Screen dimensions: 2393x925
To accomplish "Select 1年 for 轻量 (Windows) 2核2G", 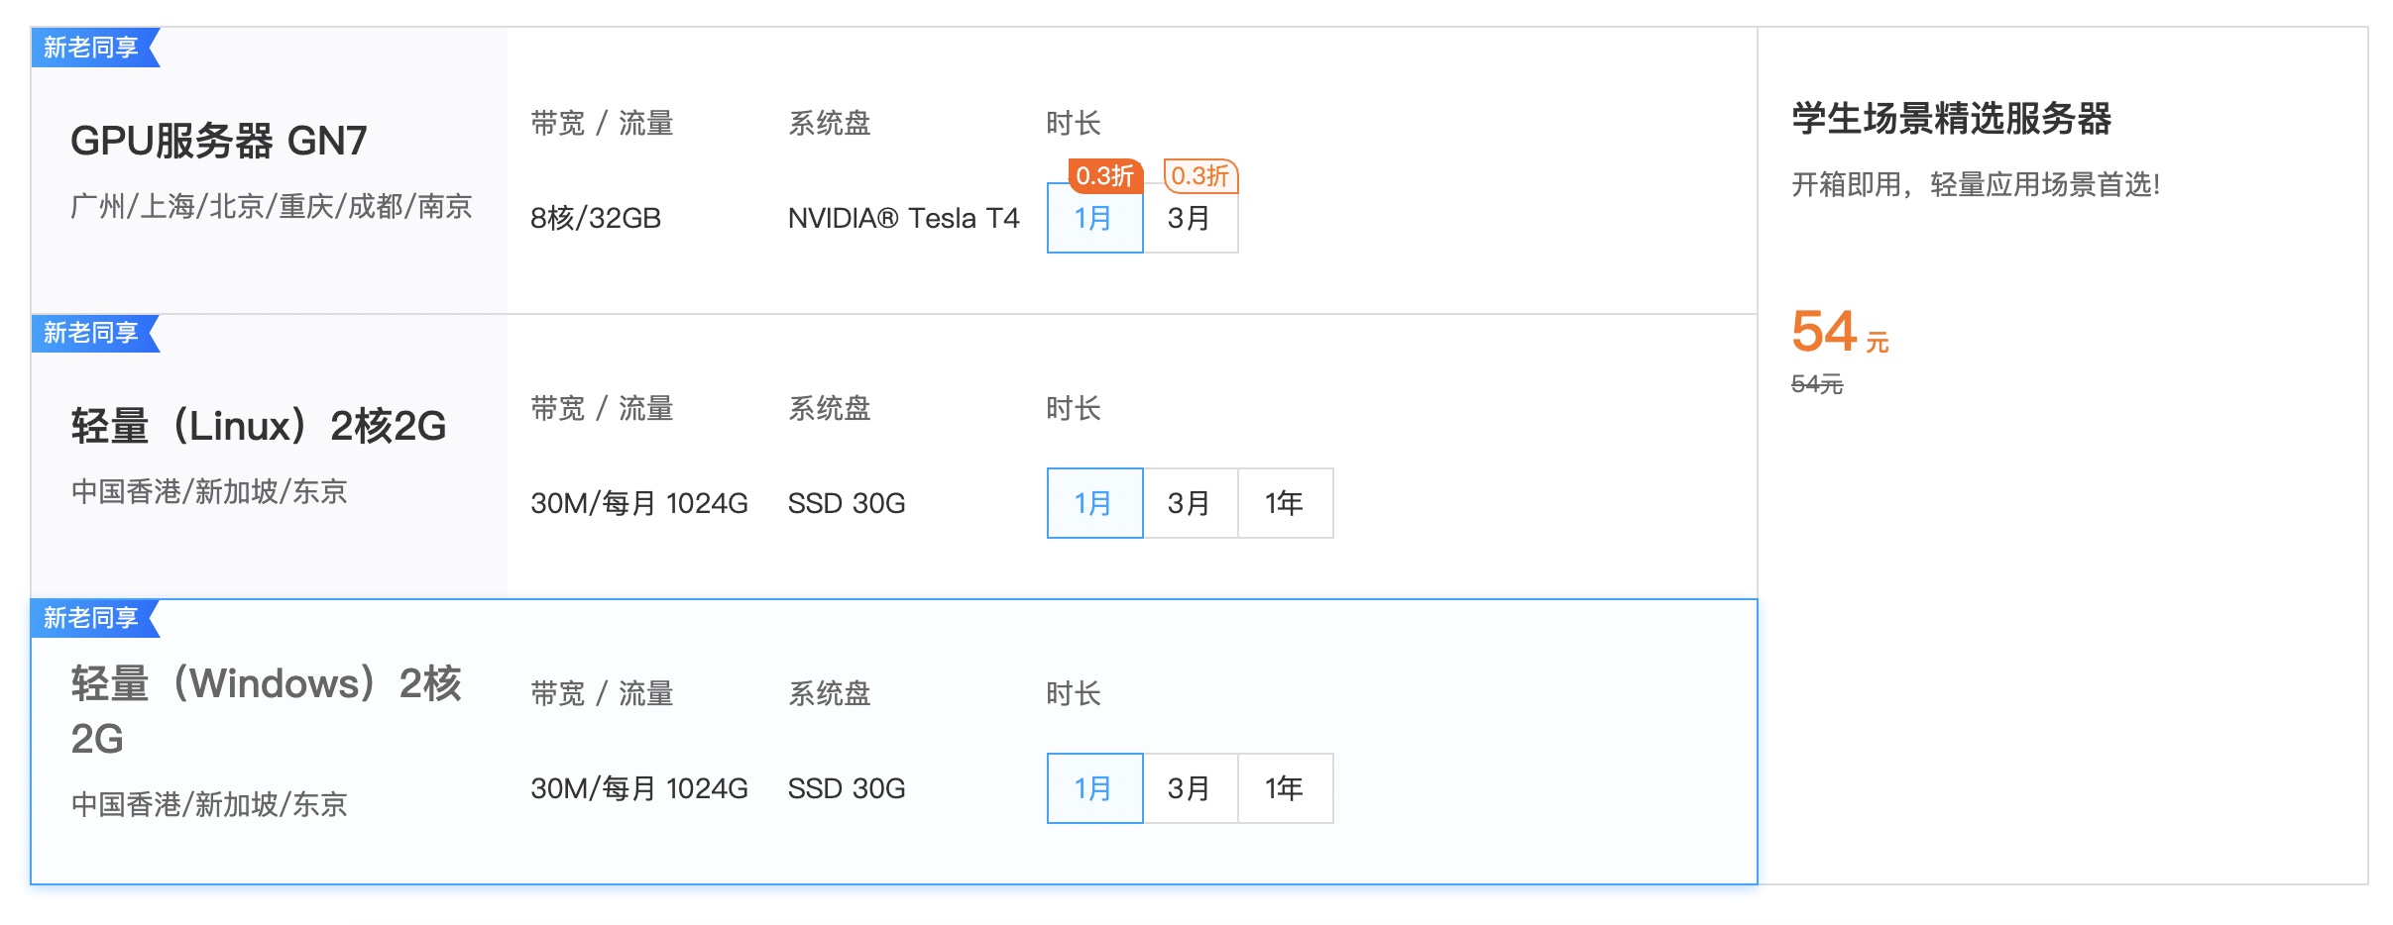I will [x=1285, y=787].
